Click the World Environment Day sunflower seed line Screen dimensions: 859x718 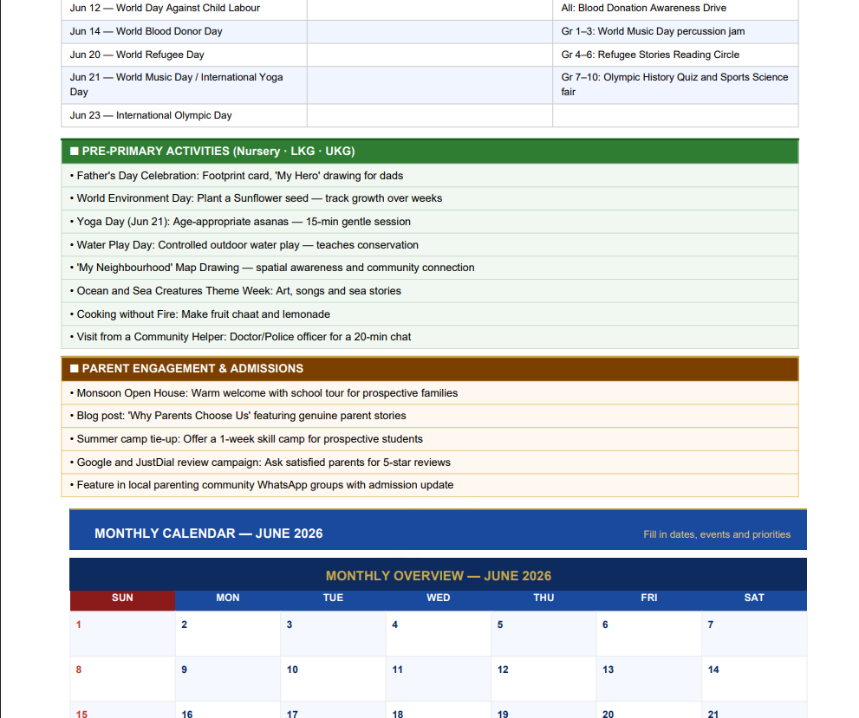pyautogui.click(x=430, y=198)
